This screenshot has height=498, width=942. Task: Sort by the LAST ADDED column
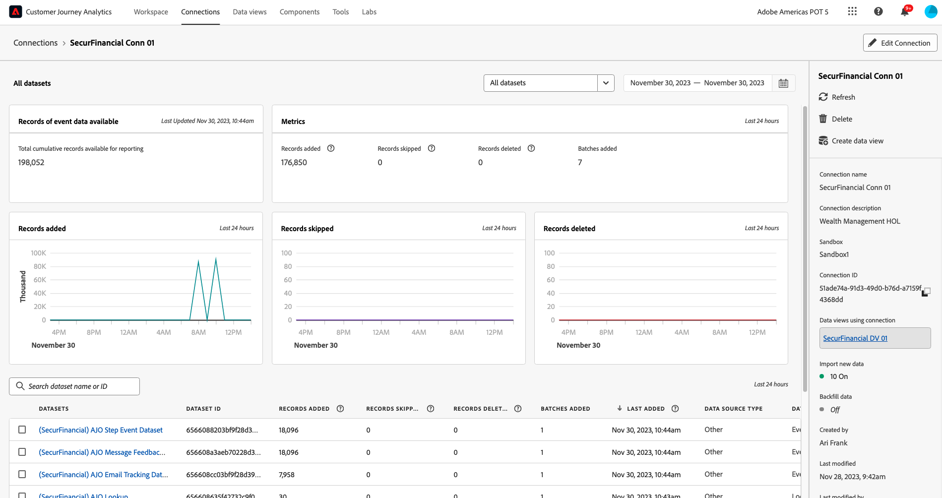(646, 409)
